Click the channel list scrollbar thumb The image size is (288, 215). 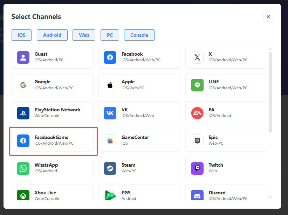(270, 92)
